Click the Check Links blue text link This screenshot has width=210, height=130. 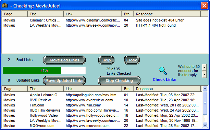164,80
